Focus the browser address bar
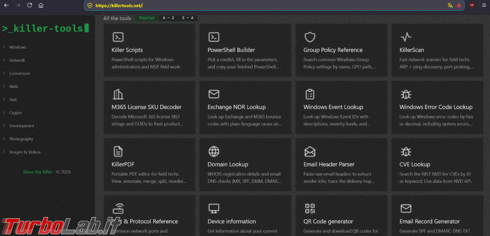The image size is (490, 236). click(269, 5)
